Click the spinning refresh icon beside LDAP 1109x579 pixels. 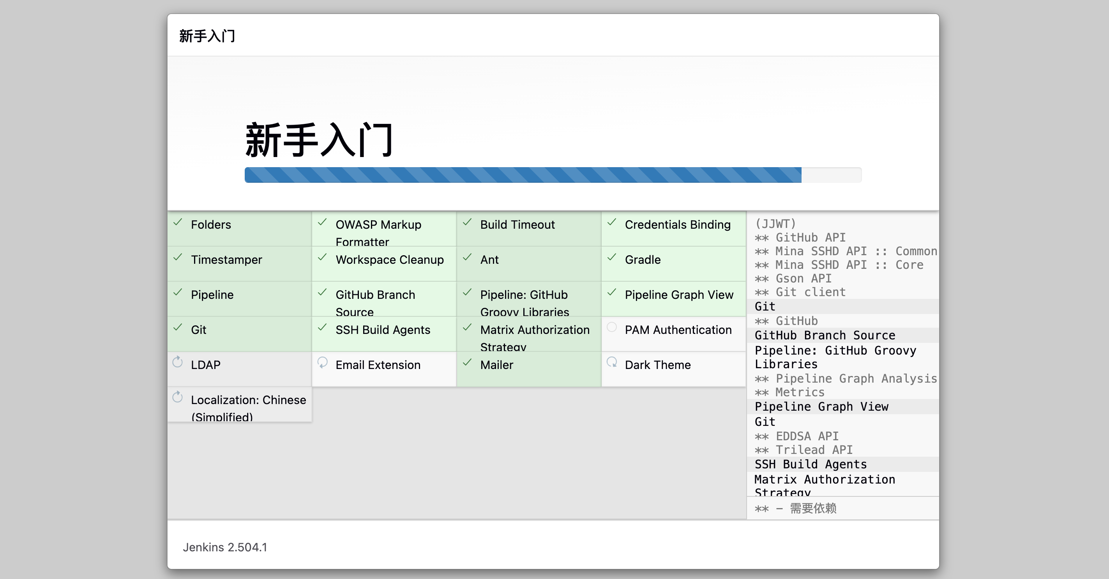click(x=177, y=362)
